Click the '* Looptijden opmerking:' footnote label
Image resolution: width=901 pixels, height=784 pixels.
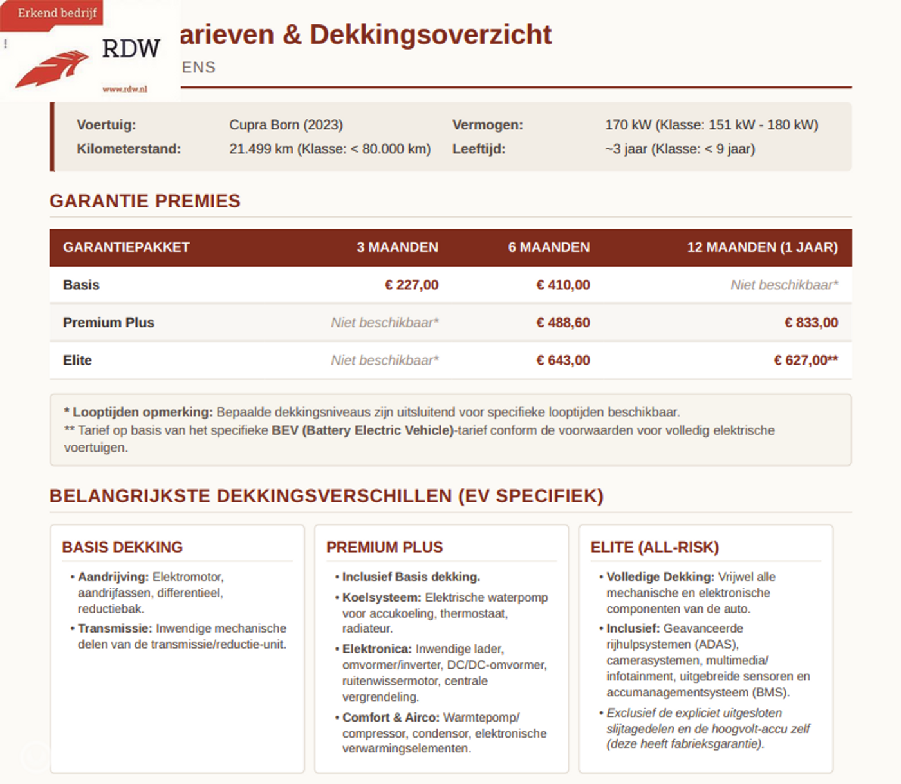(138, 412)
